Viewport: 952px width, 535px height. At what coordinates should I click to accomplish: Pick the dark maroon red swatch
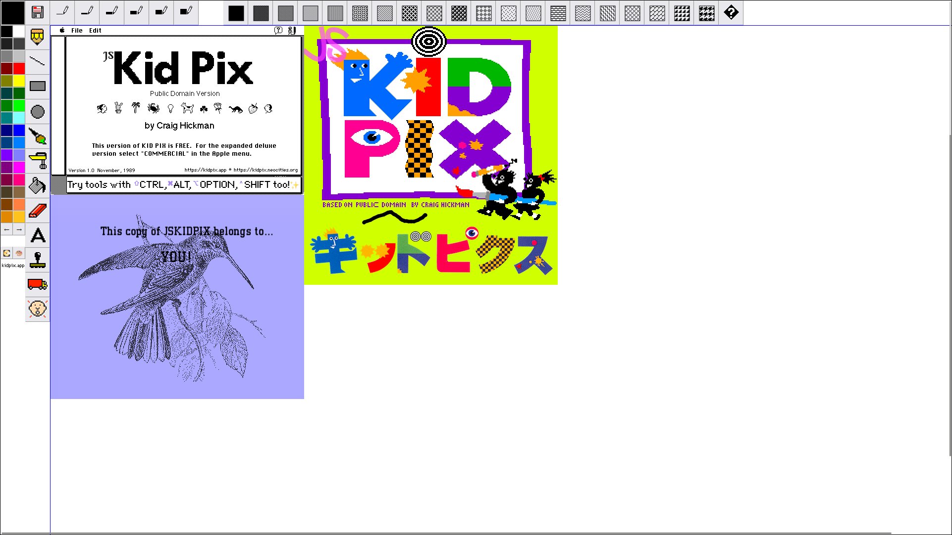click(6, 68)
